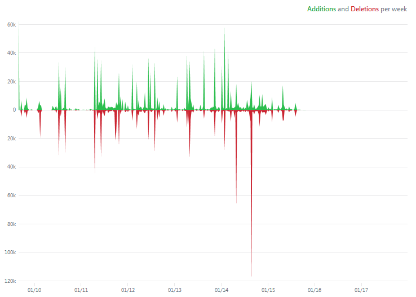Click the '01/13' x-axis date label
This screenshot has height=297, width=416.
coord(175,290)
